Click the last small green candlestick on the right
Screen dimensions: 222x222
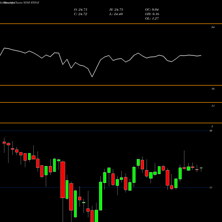tap(201, 168)
